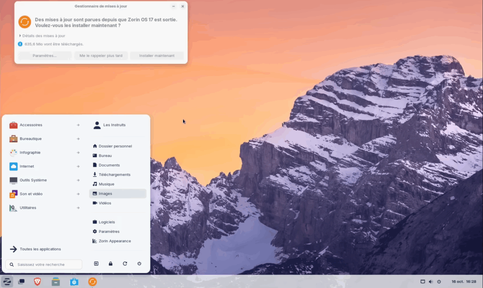
Task: Click the "Installer maintenant" button
Action: [x=157, y=56]
